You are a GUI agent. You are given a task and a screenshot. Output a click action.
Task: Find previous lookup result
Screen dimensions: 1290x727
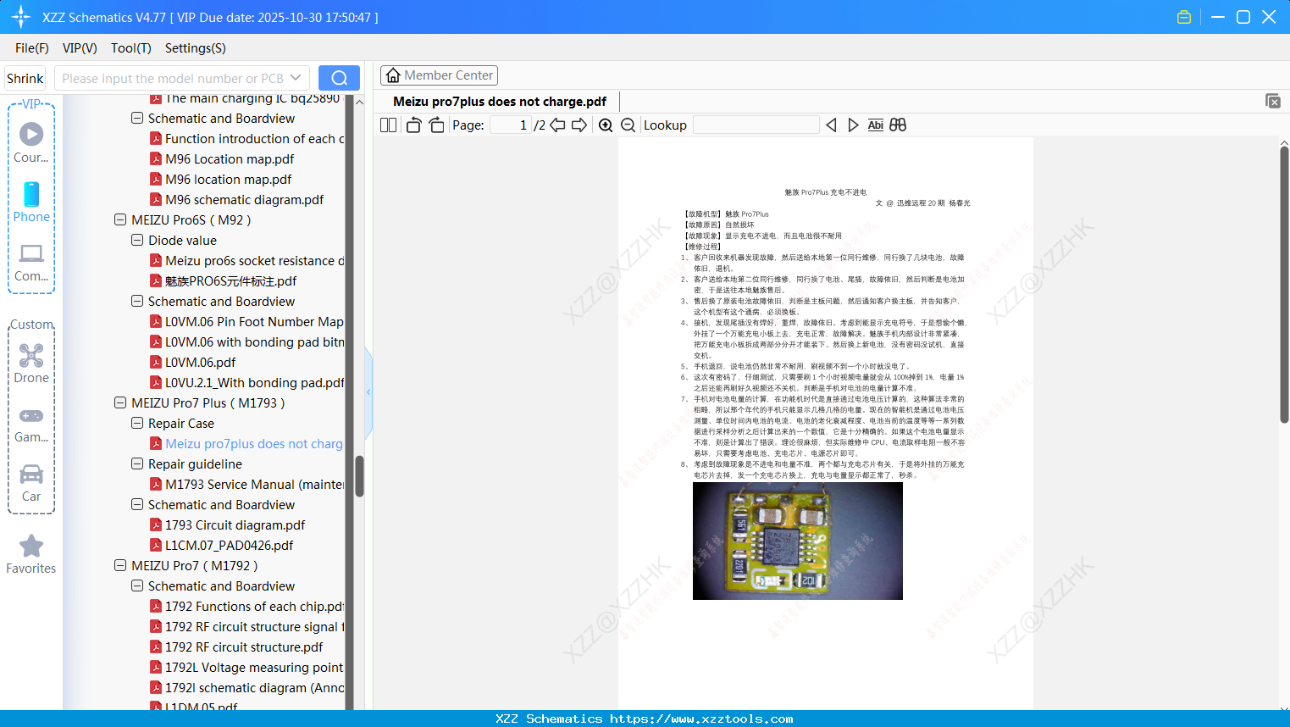click(x=831, y=125)
